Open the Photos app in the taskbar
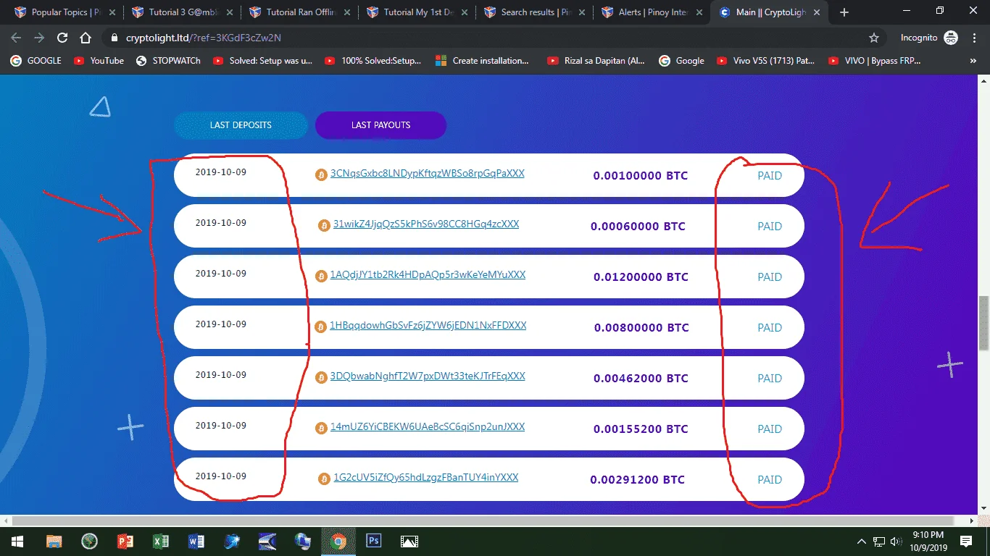This screenshot has width=990, height=556. 409,541
